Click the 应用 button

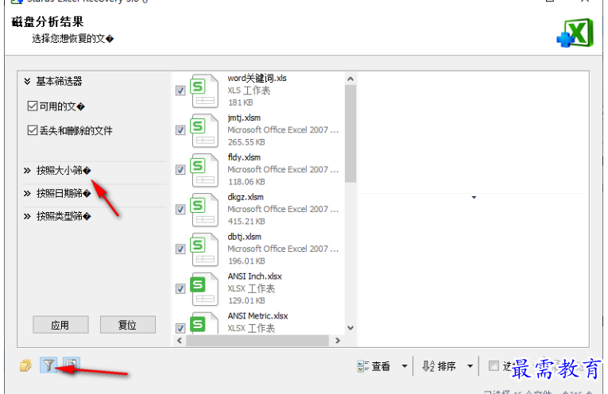60,325
